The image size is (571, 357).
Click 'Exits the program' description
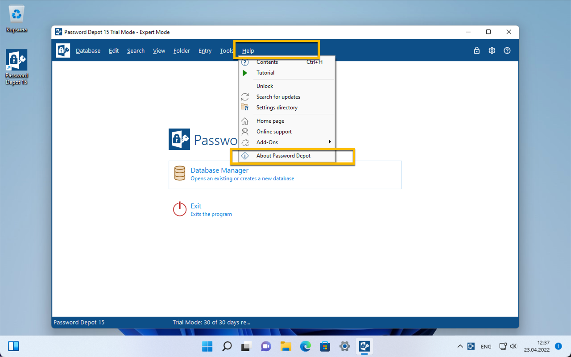pyautogui.click(x=211, y=214)
